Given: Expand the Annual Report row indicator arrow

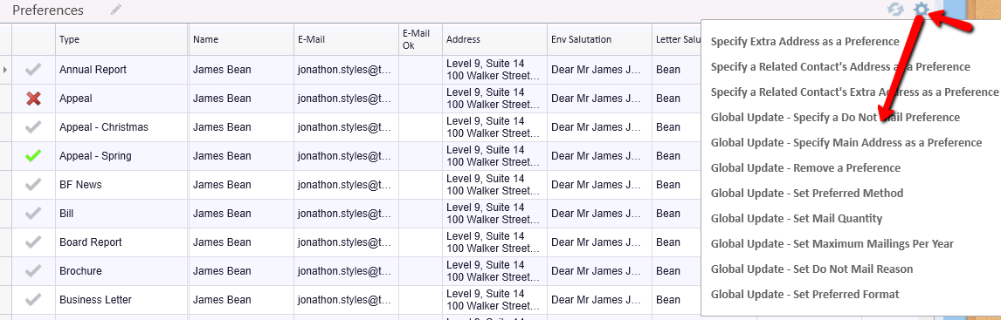Looking at the screenshot, I should pyautogui.click(x=6, y=70).
